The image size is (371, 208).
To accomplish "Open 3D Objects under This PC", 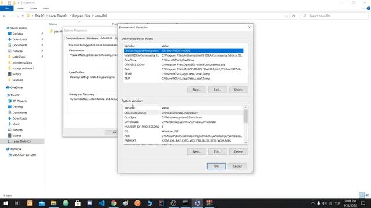I will point(19,101).
